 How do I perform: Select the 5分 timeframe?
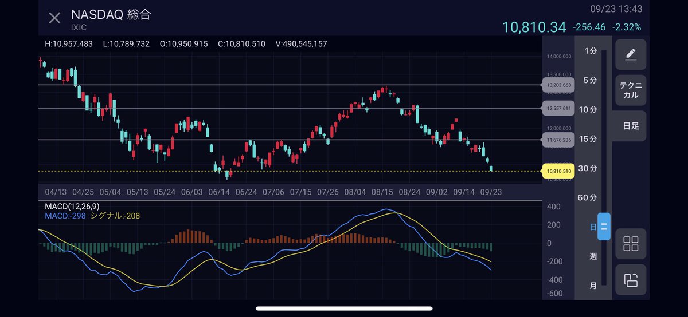(x=590, y=80)
